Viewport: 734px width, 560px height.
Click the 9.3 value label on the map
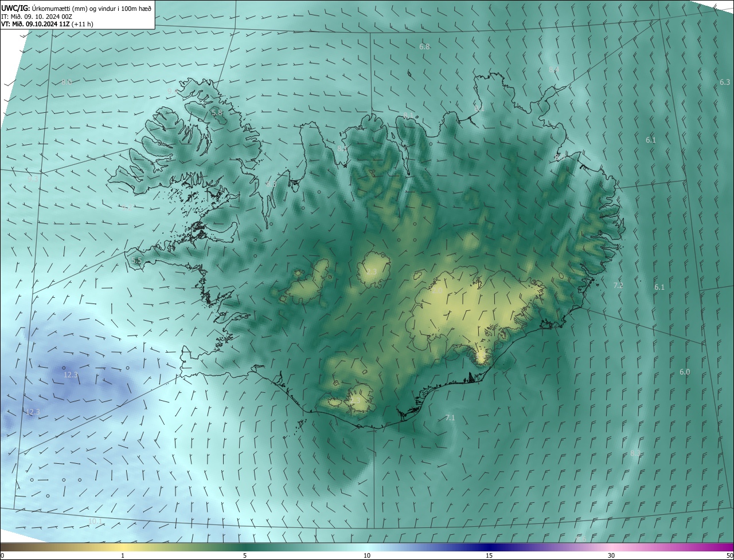point(33,179)
